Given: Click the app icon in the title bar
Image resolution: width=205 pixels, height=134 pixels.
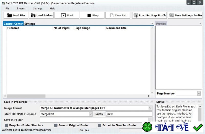Looking at the screenshot, I should pyautogui.click(x=3, y=3).
